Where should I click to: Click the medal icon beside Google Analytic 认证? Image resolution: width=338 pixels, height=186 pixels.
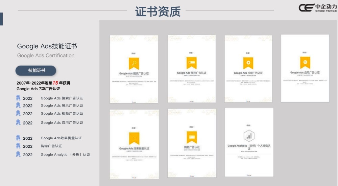pyautogui.click(x=18, y=155)
